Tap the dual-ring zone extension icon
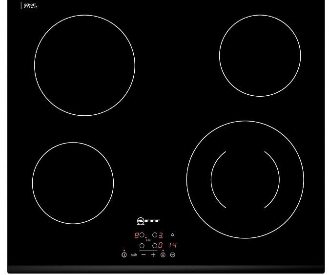This screenshot has height=275, width=329. (x=163, y=254)
